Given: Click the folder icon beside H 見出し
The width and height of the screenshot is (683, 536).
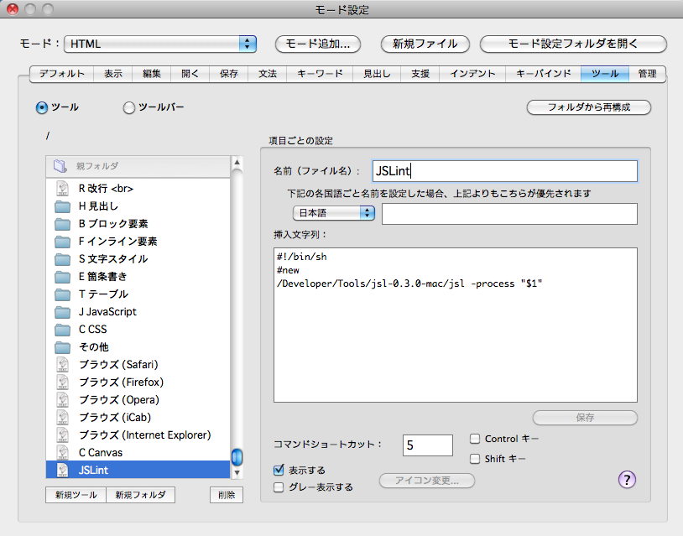Looking at the screenshot, I should pos(61,206).
